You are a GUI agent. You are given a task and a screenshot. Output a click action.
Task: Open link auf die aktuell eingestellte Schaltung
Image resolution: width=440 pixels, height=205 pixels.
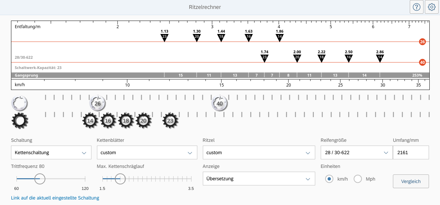[55, 198]
